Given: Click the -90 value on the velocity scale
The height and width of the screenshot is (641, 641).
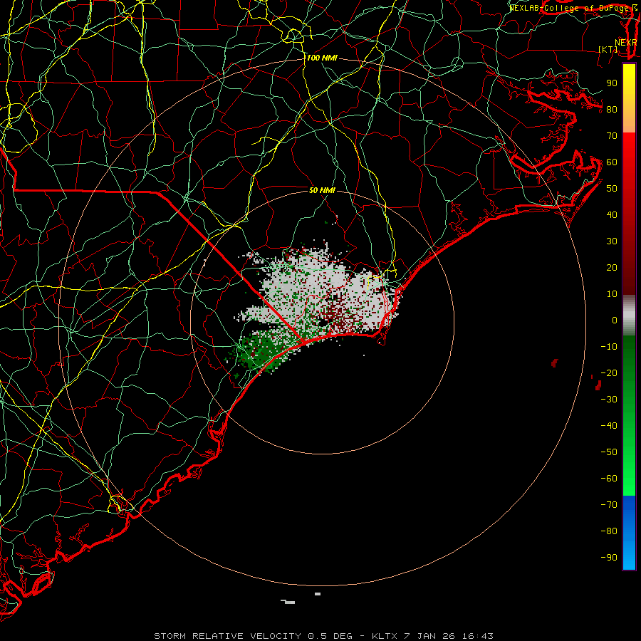Looking at the screenshot, I should [x=609, y=558].
